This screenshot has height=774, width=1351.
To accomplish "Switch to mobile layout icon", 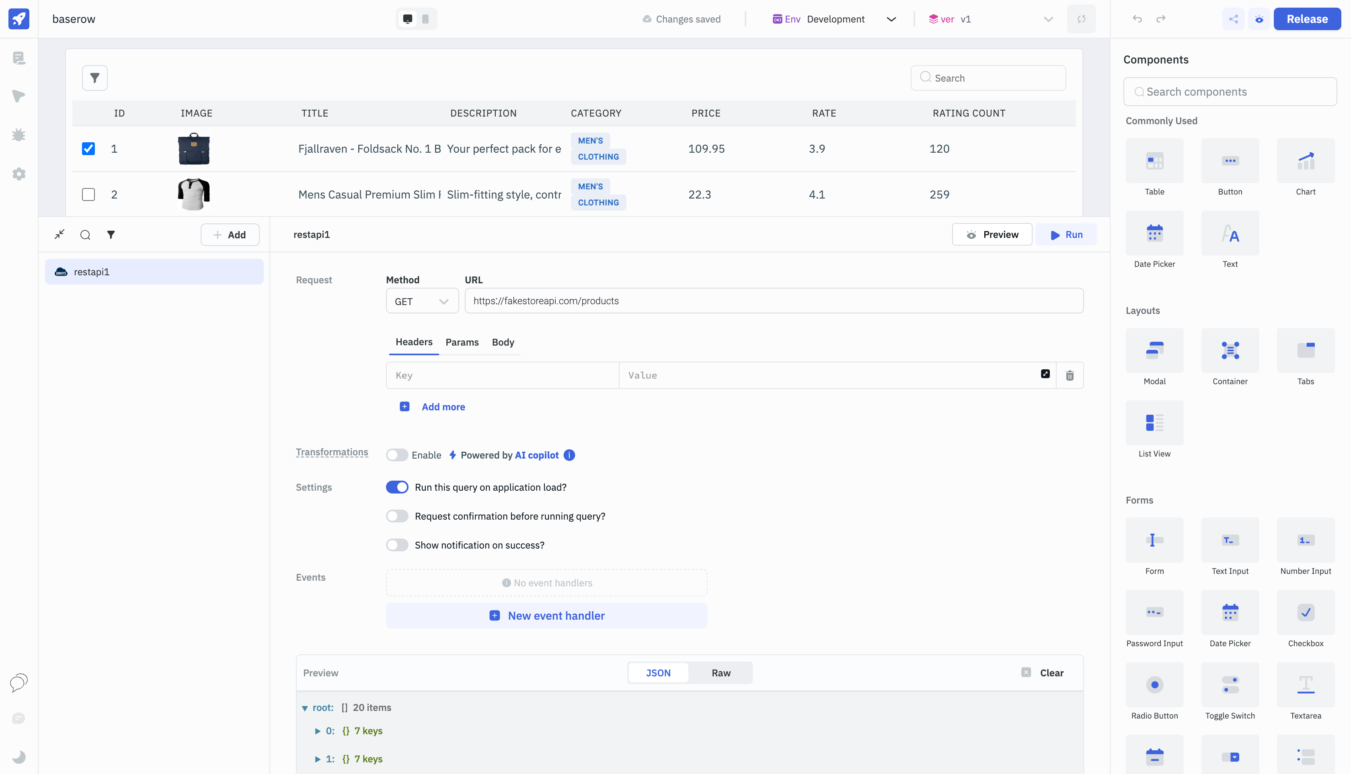I will (425, 19).
